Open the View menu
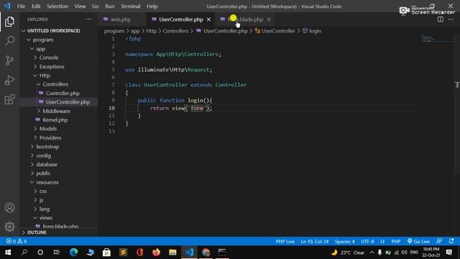Screen dimensions: 460x259 80,6
